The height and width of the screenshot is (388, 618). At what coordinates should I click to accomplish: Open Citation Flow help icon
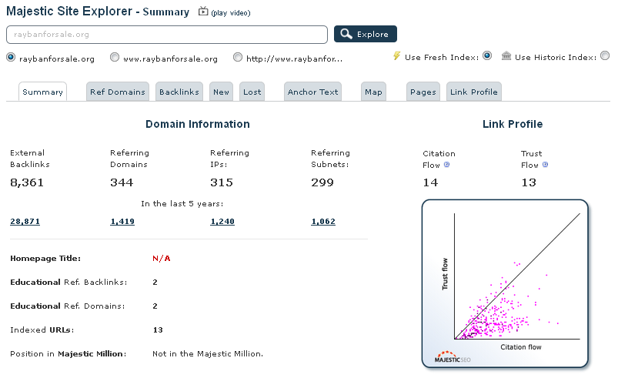click(x=446, y=165)
